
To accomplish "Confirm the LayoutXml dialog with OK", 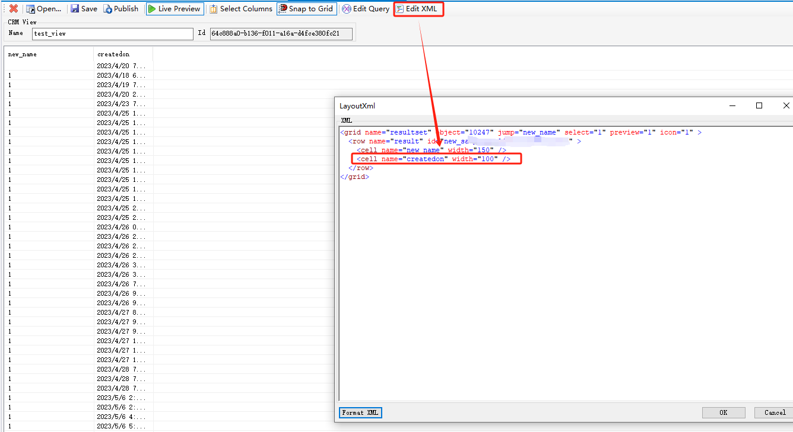I will tap(724, 412).
